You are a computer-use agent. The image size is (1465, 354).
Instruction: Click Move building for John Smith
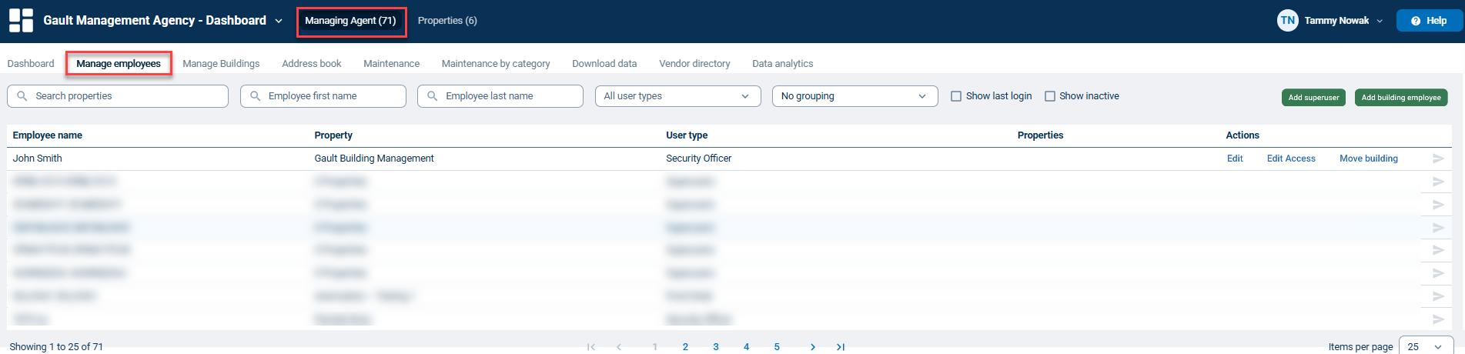1369,159
